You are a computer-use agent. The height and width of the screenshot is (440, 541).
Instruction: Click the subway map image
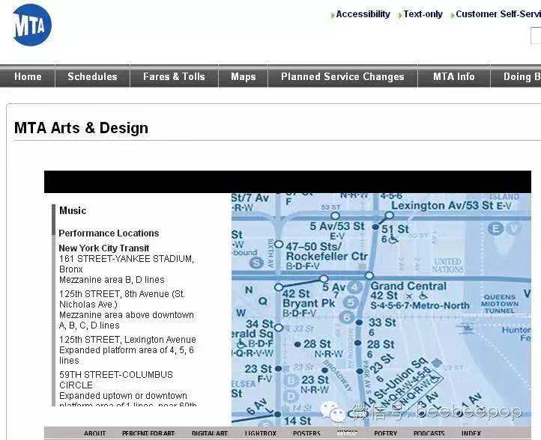coord(381,309)
